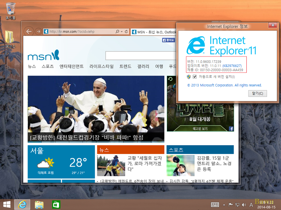
Task: Click the Action Center flag tray icon
Action: 231,205
